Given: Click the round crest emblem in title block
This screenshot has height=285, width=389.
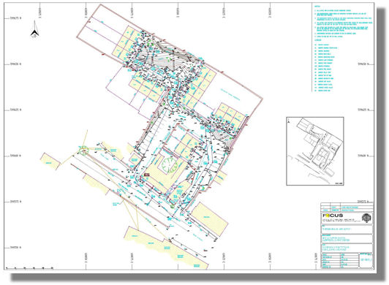Looking at the screenshot, I should click(x=366, y=218).
